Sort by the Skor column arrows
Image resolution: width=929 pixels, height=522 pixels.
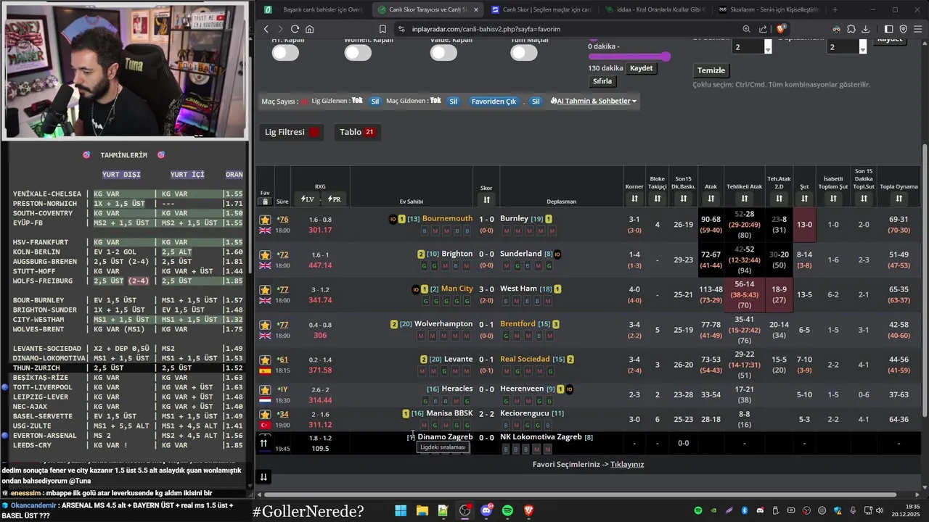click(486, 200)
